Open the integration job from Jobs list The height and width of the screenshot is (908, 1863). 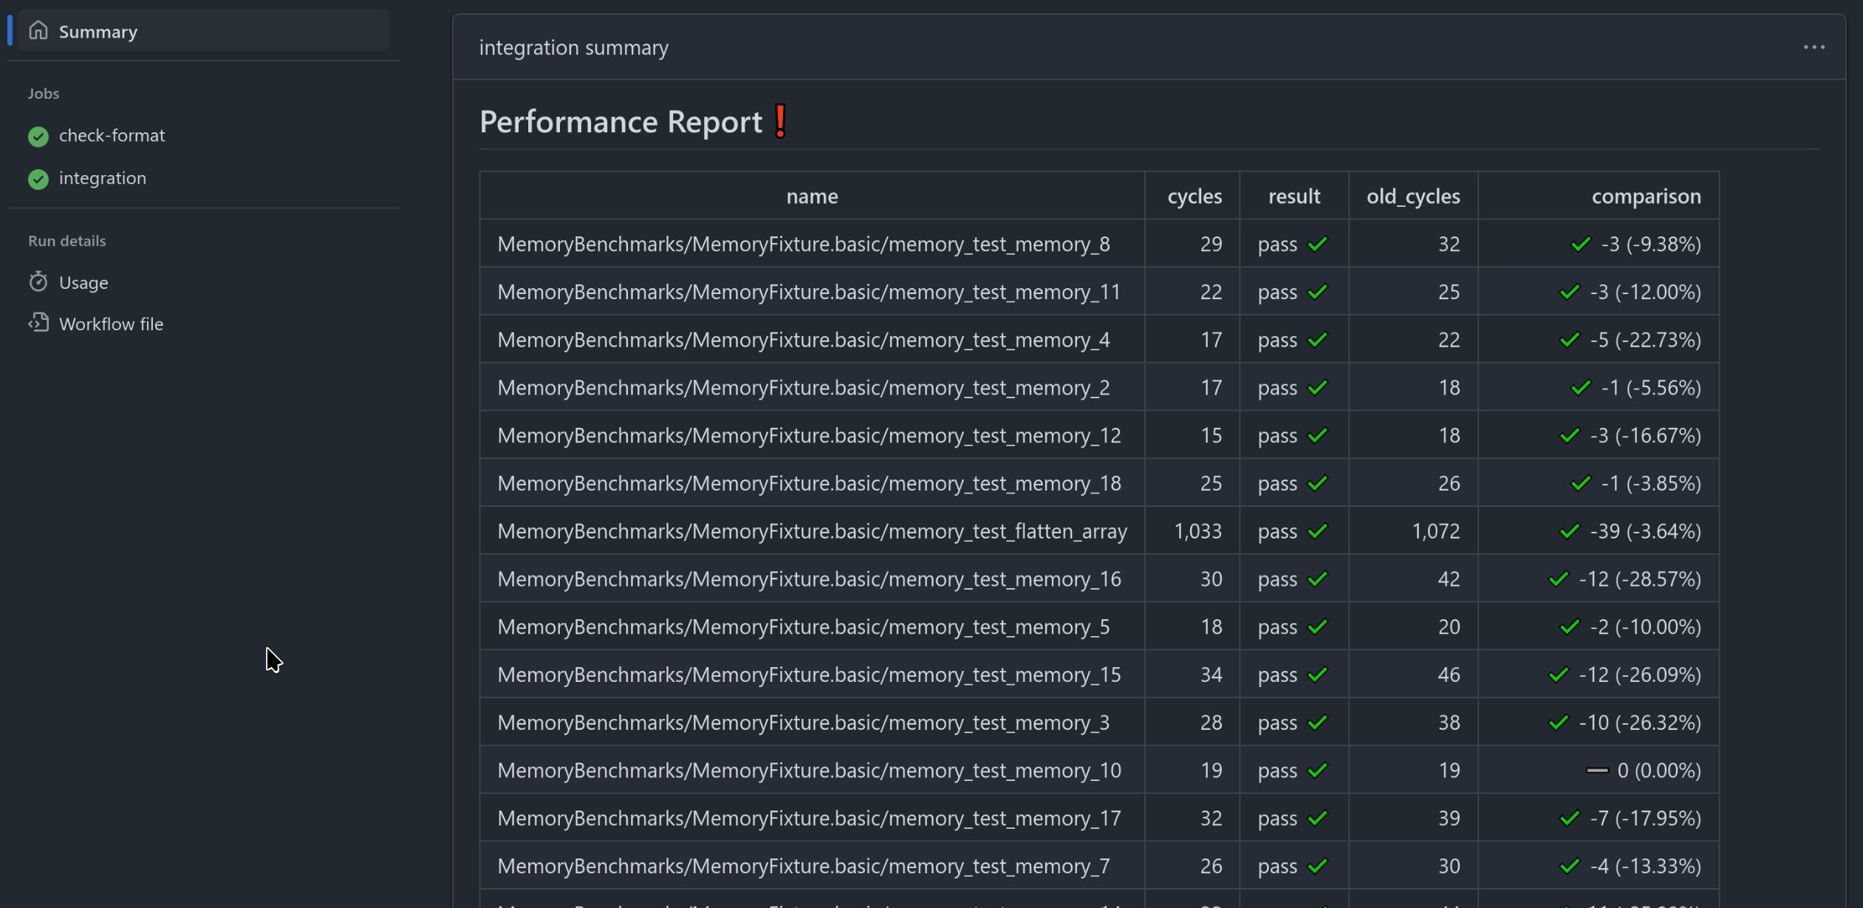tap(102, 178)
